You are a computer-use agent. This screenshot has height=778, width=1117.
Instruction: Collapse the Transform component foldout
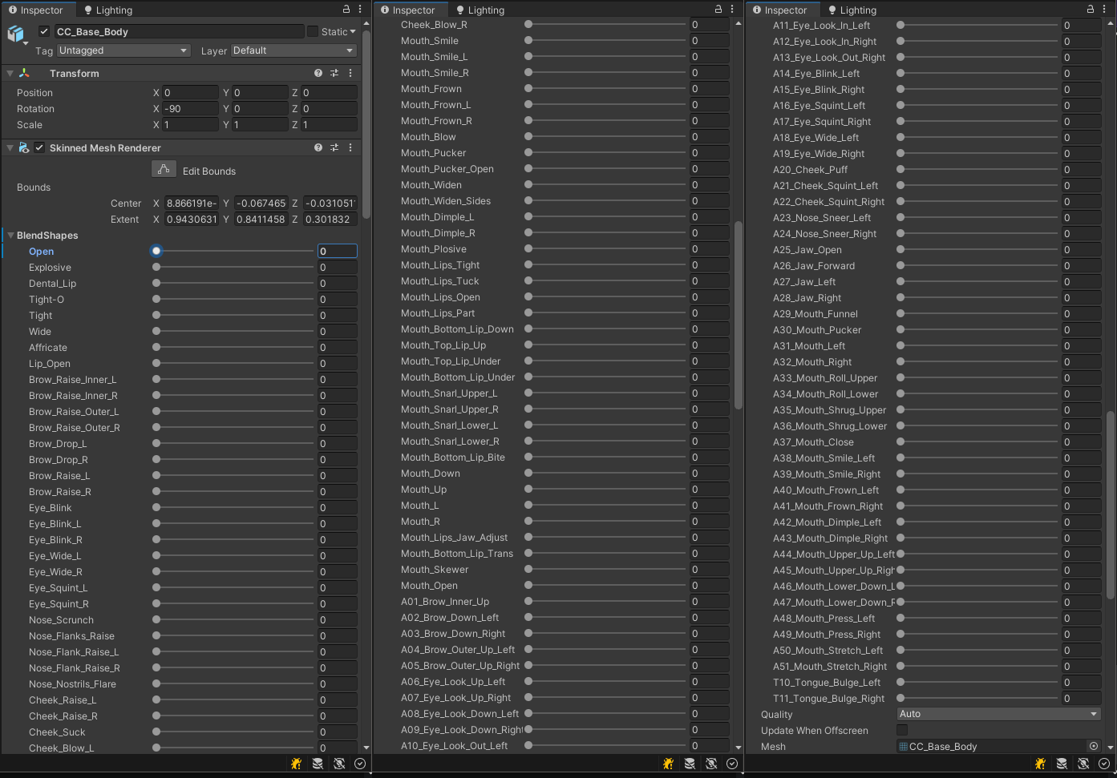tap(10, 73)
